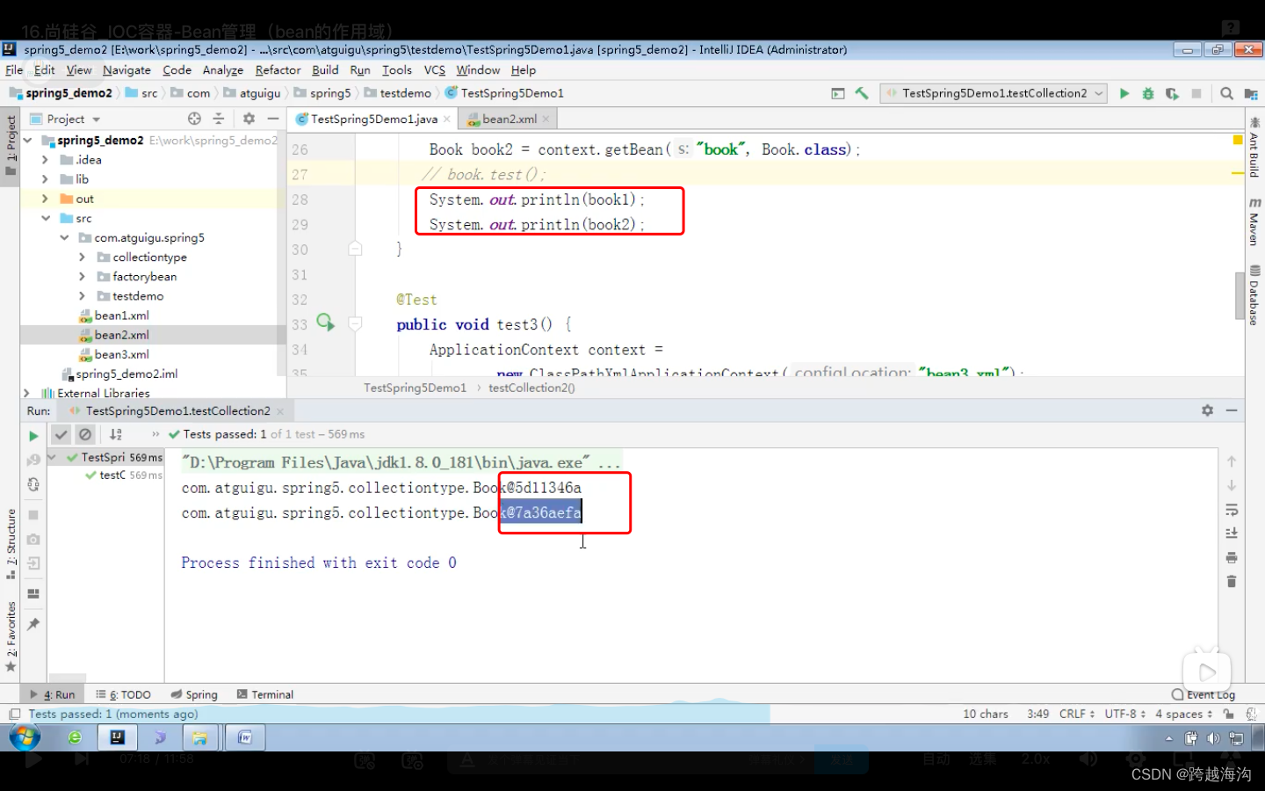This screenshot has height=791, width=1265.
Task: Minimize the Run tool window
Action: (1232, 410)
